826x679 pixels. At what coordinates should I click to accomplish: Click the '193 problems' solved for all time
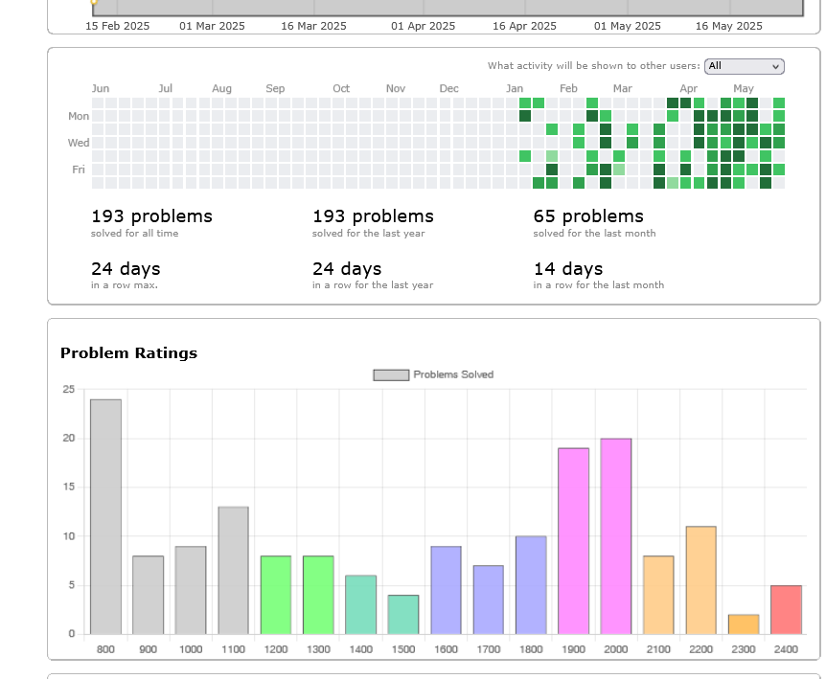coord(151,216)
